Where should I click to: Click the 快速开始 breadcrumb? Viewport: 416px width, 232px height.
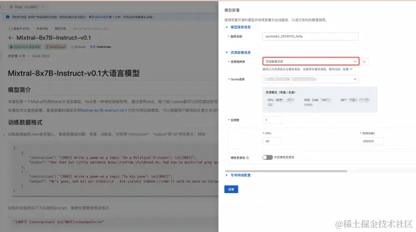pyautogui.click(x=42, y=28)
